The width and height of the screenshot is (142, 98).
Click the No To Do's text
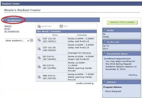tap(106, 47)
